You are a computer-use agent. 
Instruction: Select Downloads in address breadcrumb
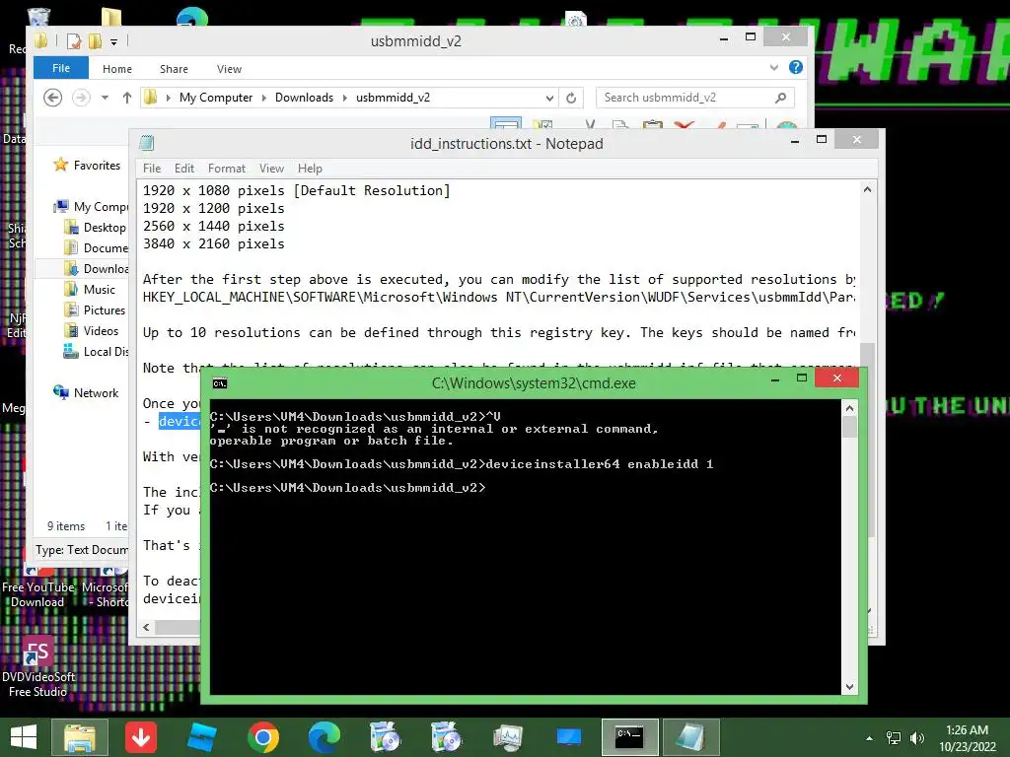[x=304, y=98]
